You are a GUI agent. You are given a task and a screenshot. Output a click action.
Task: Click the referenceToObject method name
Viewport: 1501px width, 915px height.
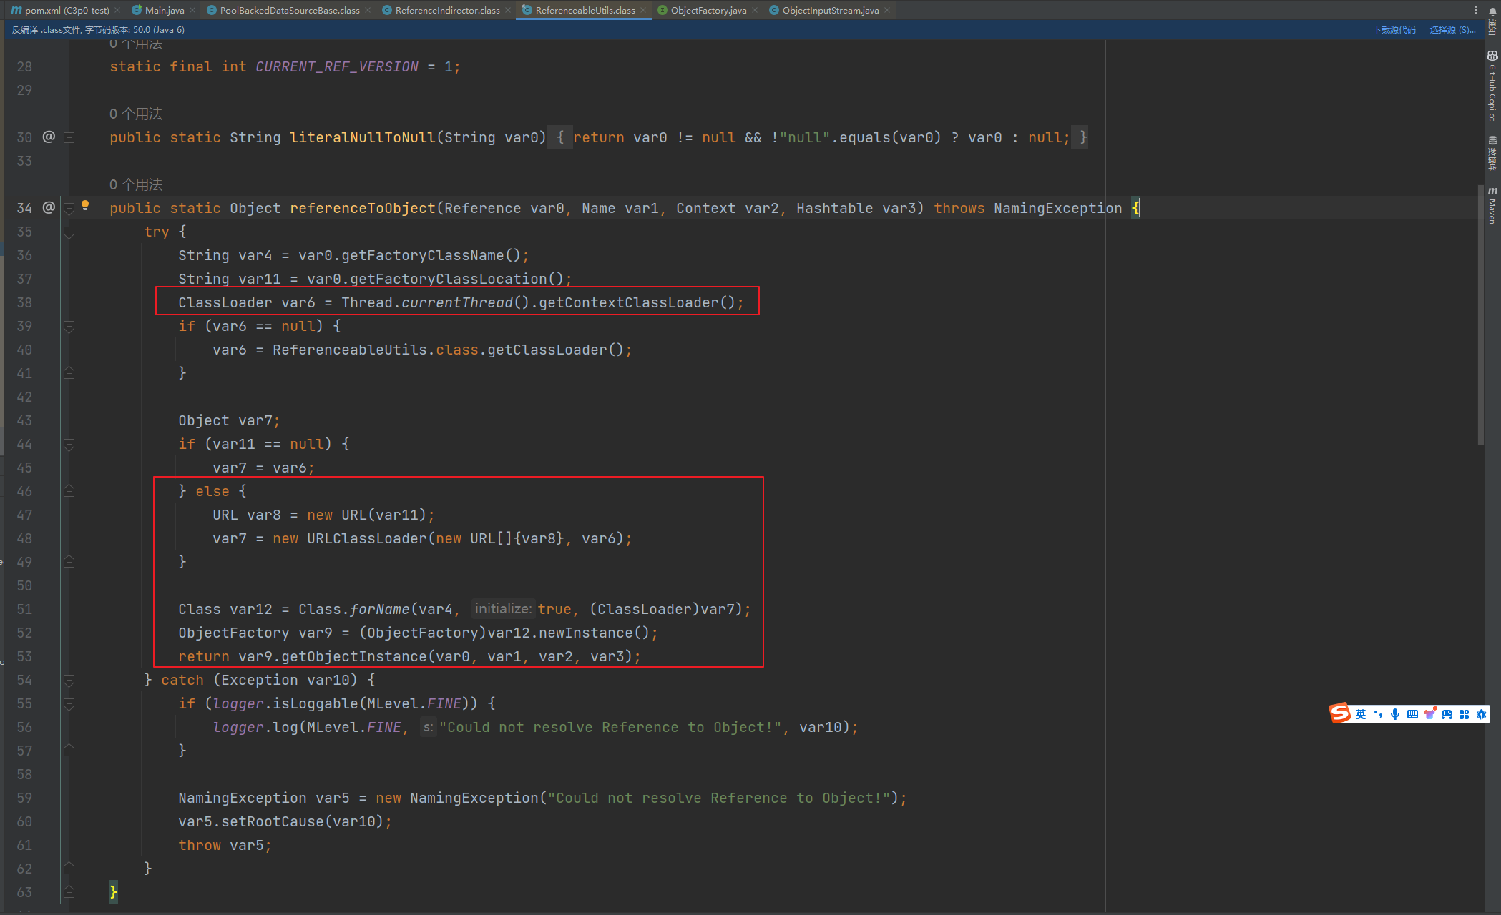363,208
